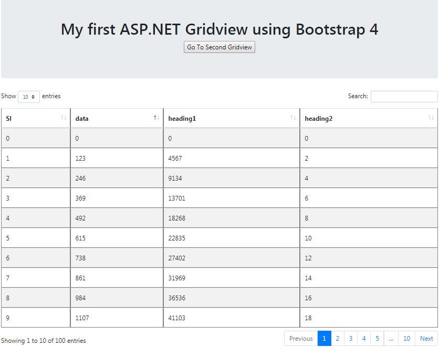The image size is (439, 347).
Task: Click the page title heading text
Action: pyautogui.click(x=220, y=29)
